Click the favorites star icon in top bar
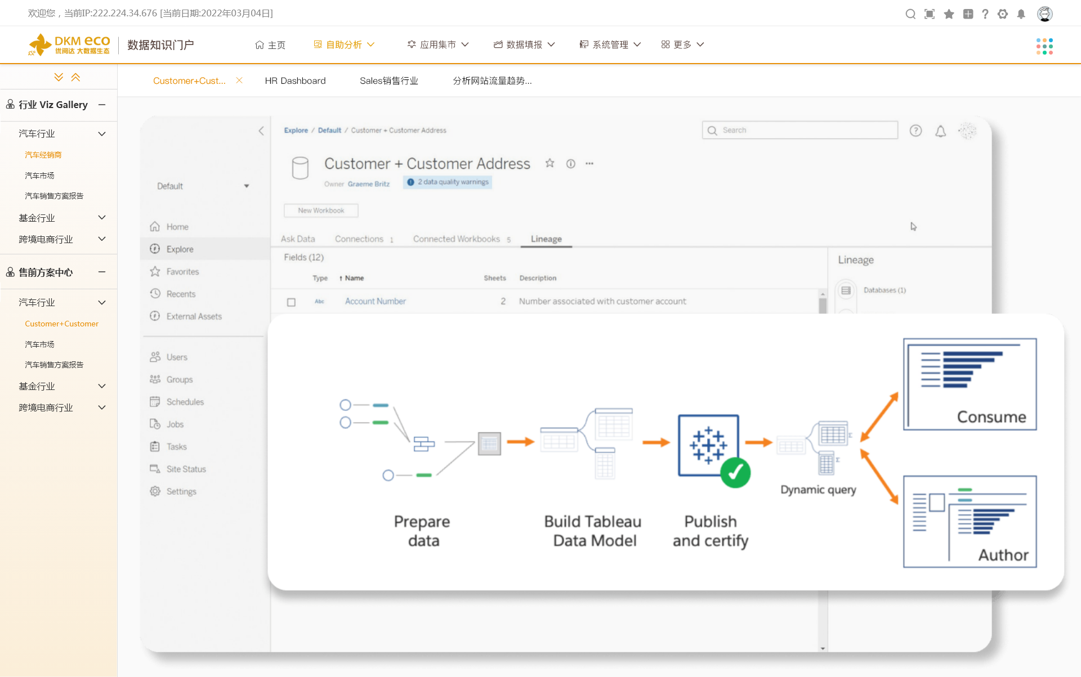Viewport: 1081px width, 677px height. tap(949, 14)
